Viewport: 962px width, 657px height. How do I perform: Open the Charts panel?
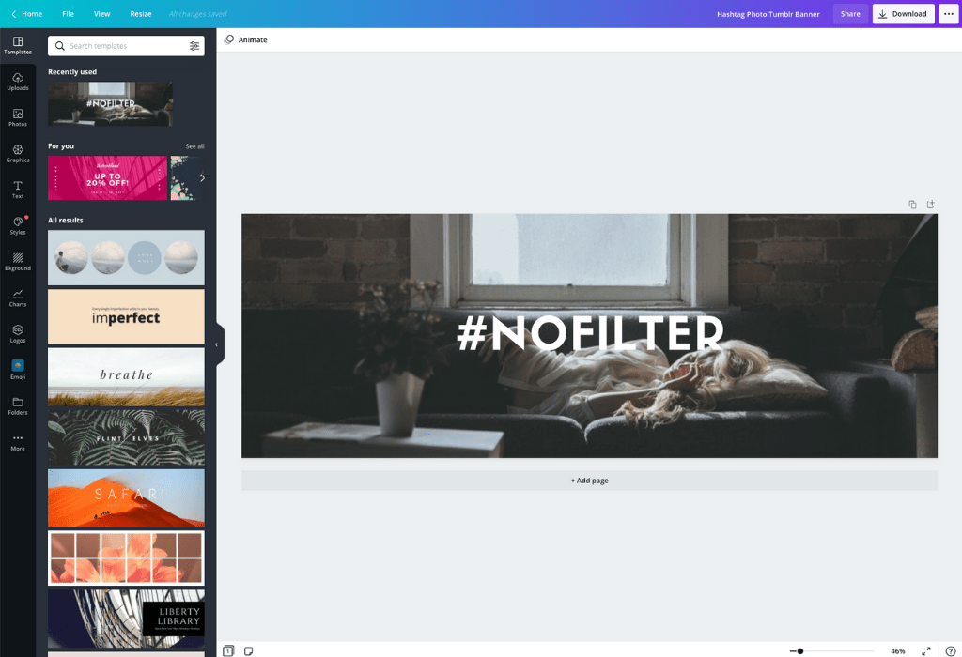18,298
